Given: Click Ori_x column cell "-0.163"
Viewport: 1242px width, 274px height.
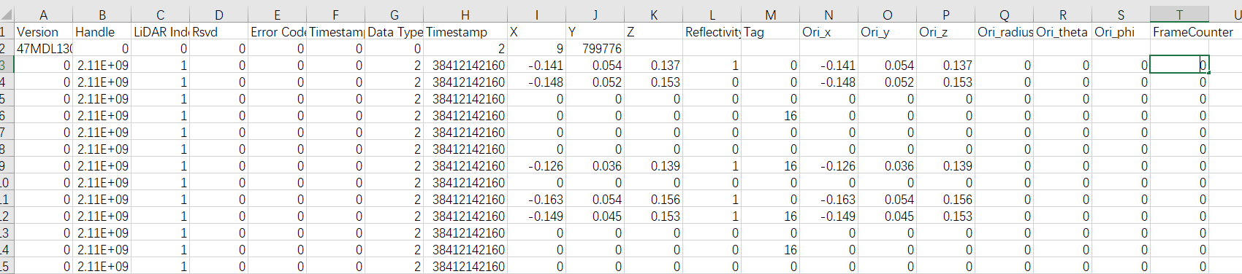Looking at the screenshot, I should click(x=829, y=199).
